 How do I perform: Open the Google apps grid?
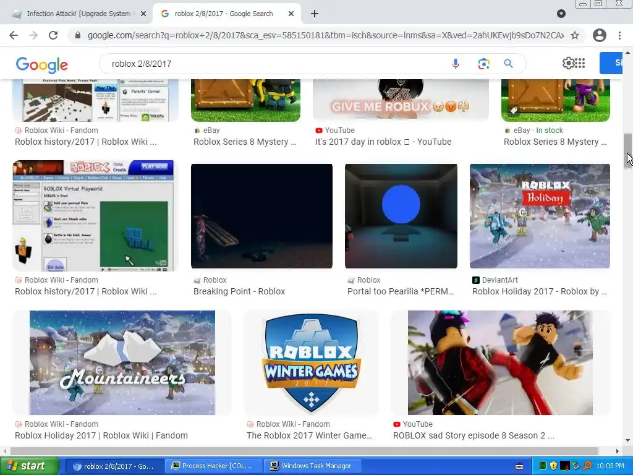pyautogui.click(x=580, y=63)
